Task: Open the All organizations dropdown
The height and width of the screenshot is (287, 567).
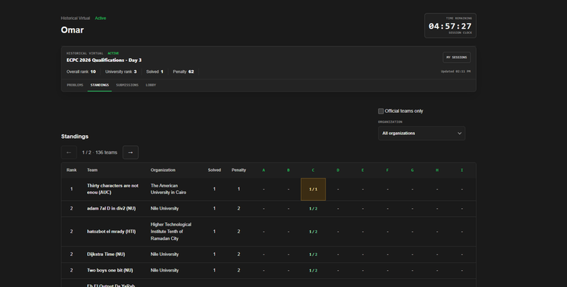Action: pyautogui.click(x=422, y=134)
